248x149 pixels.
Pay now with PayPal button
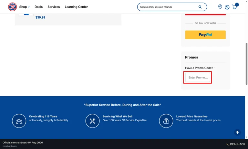coord(205,35)
